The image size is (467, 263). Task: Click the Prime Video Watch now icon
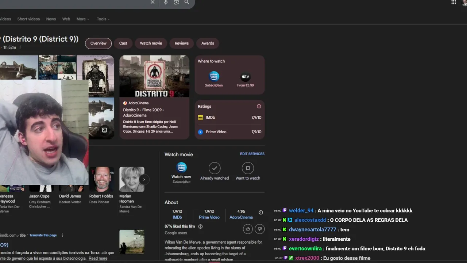click(181, 167)
